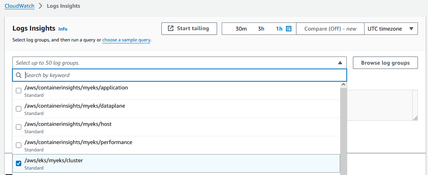
Task: Click the magnifier icon in the search box
Action: 19,75
